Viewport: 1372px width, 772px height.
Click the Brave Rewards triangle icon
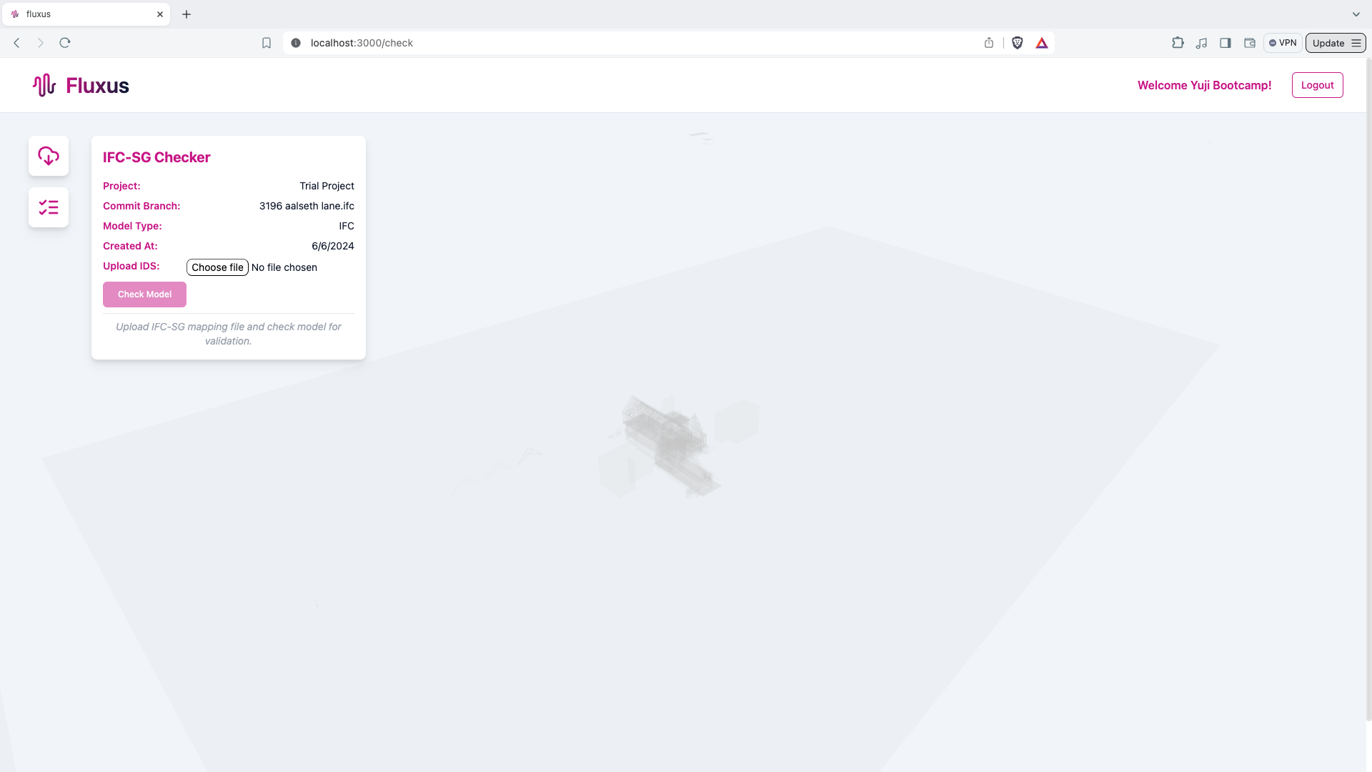pyautogui.click(x=1042, y=43)
